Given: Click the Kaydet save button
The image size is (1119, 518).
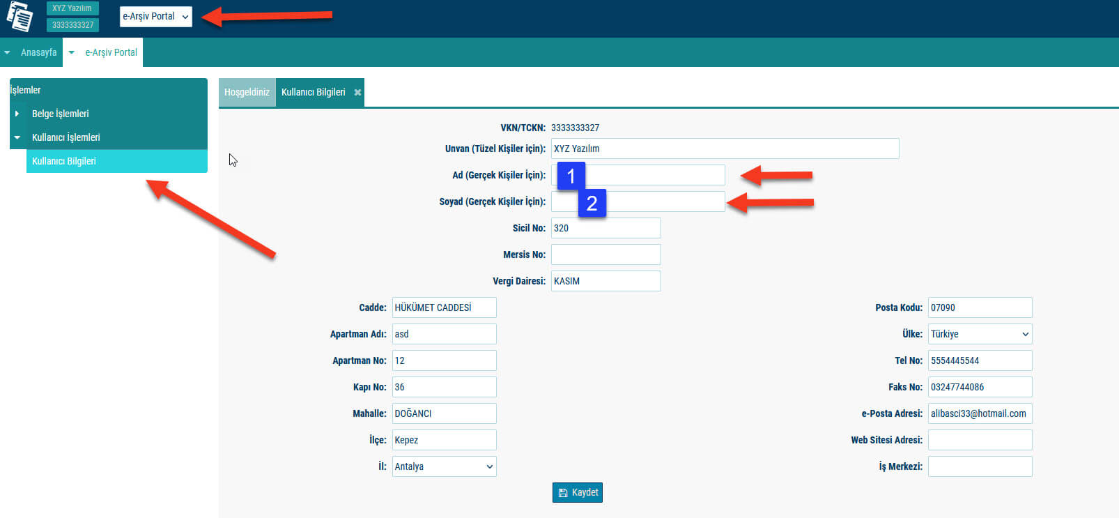Looking at the screenshot, I should tap(578, 493).
